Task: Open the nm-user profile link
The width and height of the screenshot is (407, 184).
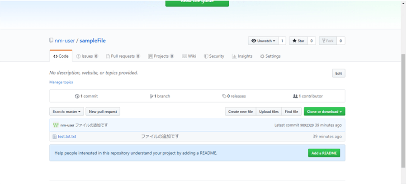Action: coord(65,41)
